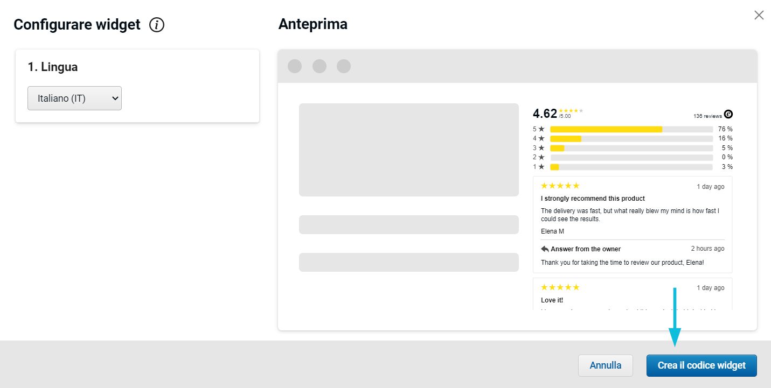This screenshot has height=388, width=771.
Task: Click the 3-star rating bar at 5 %
Action: [x=631, y=148]
